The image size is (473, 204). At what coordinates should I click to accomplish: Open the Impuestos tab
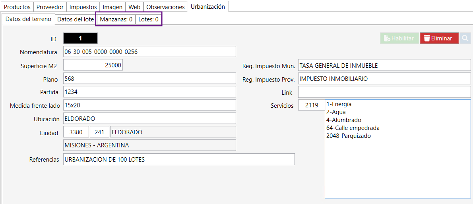click(x=83, y=7)
